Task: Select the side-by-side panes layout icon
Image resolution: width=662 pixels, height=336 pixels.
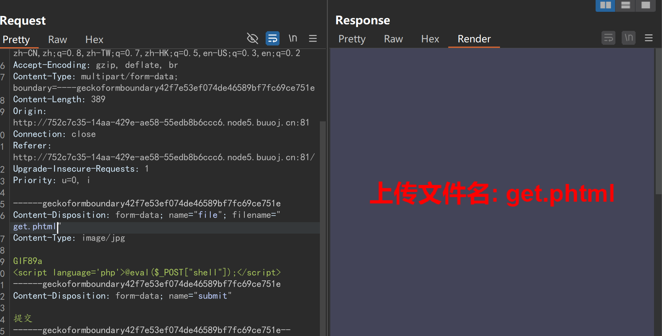Action: coord(605,5)
